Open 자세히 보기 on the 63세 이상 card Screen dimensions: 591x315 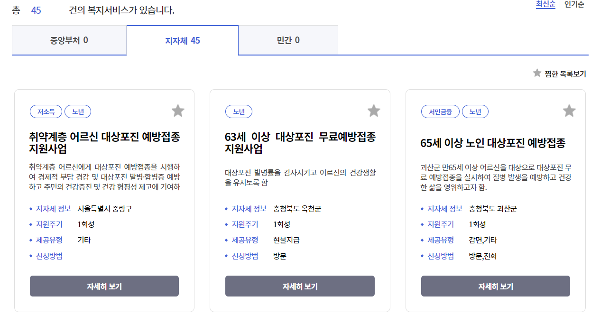(299, 286)
